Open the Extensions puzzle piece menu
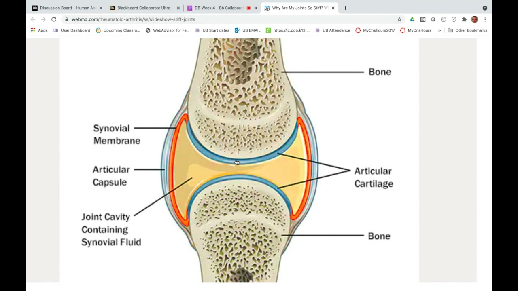Image resolution: width=518 pixels, height=291 pixels. point(464,19)
